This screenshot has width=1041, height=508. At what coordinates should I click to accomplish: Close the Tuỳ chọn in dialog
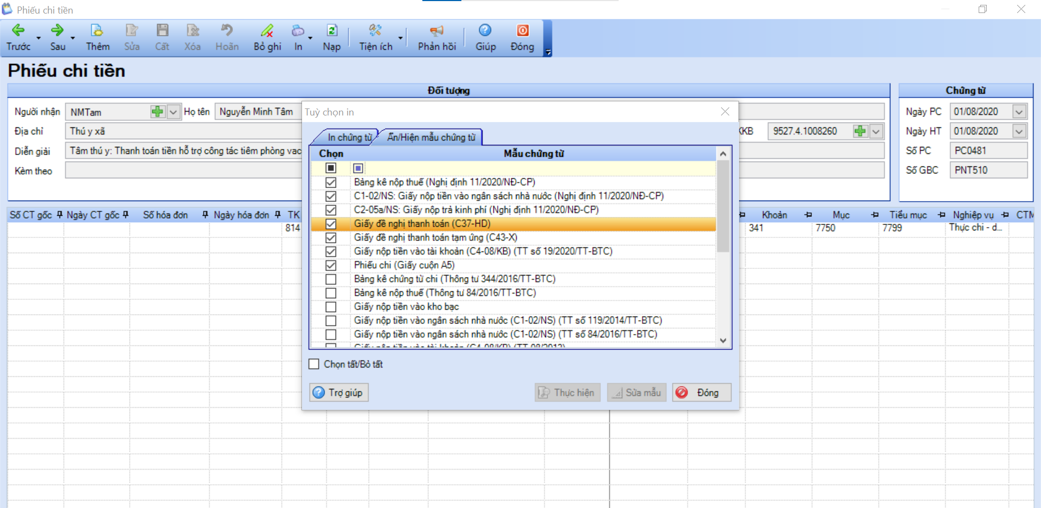click(x=725, y=112)
